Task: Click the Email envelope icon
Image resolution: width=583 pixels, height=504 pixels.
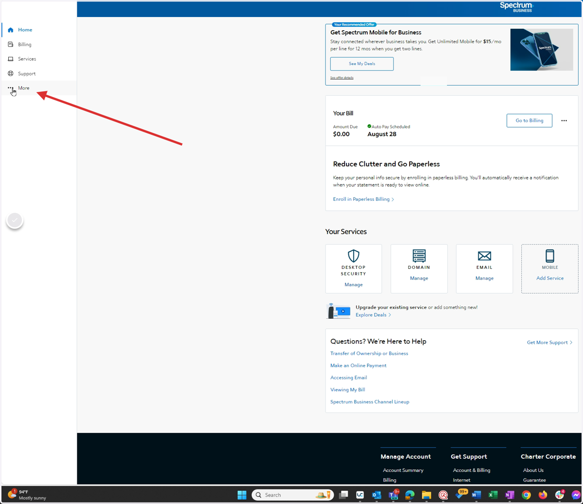Action: 484,256
